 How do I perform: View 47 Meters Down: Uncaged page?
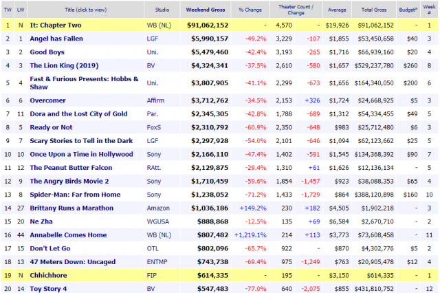[73, 262]
